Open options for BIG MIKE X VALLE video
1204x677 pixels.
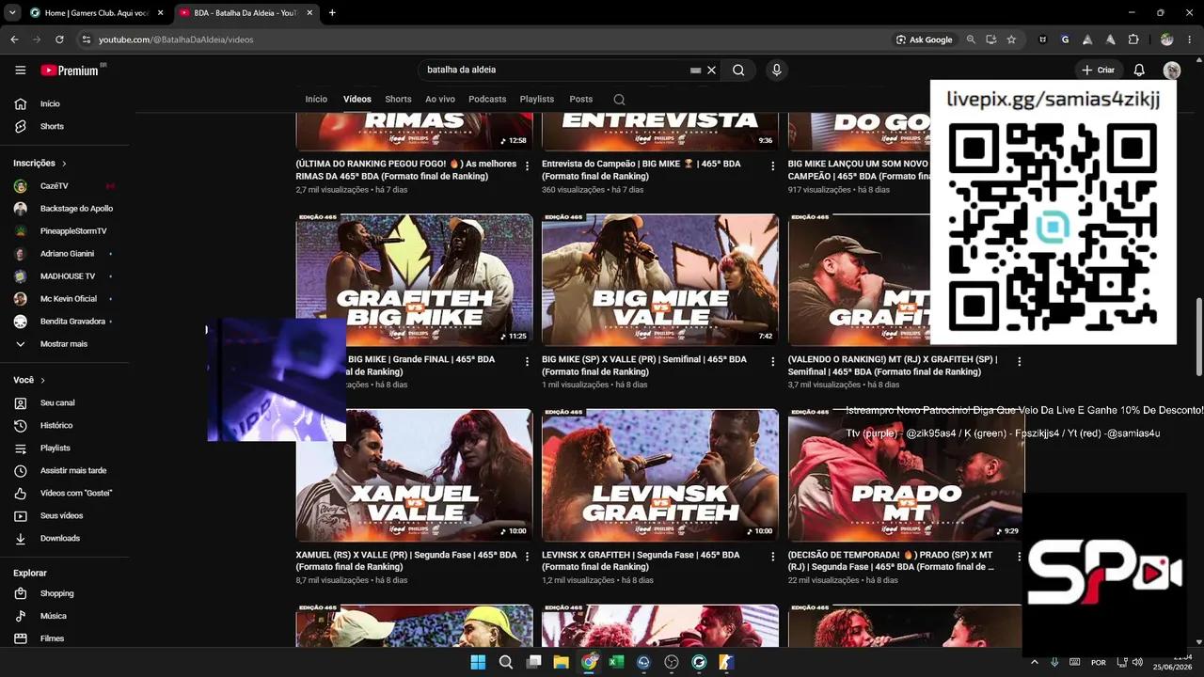pos(772,361)
